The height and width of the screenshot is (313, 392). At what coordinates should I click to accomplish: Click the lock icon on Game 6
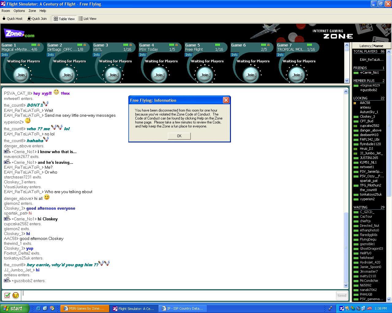tap(268, 45)
